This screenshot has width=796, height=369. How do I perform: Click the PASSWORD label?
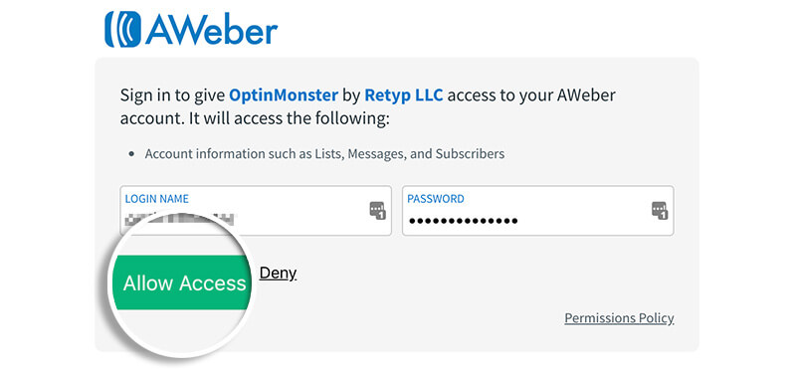[x=436, y=199]
